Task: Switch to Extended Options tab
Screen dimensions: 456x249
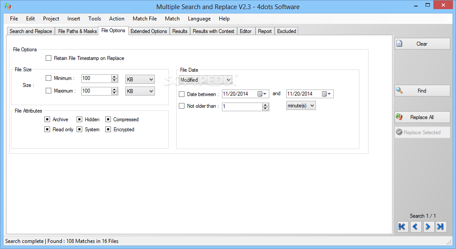Action: pyautogui.click(x=149, y=31)
